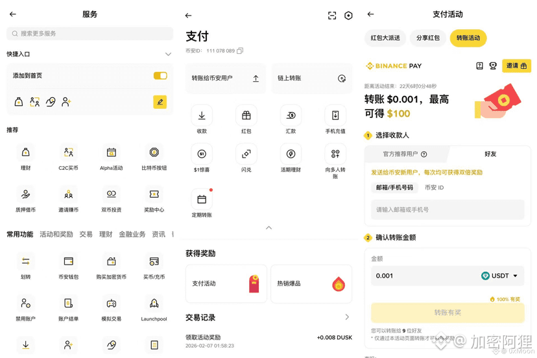Switch to the 交易 tab
537x358 pixels.
(x=86, y=234)
